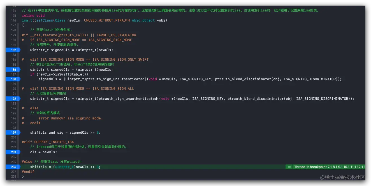Click the comment '// 可以签署任何的指针'
This screenshot has height=186, width=371.
(x=48, y=93)
